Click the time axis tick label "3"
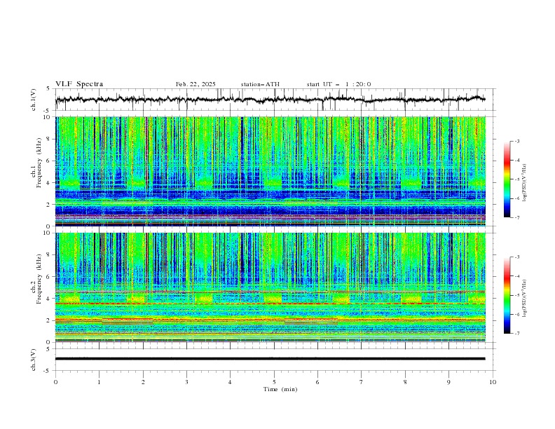This screenshot has width=555, height=429. coord(186,382)
